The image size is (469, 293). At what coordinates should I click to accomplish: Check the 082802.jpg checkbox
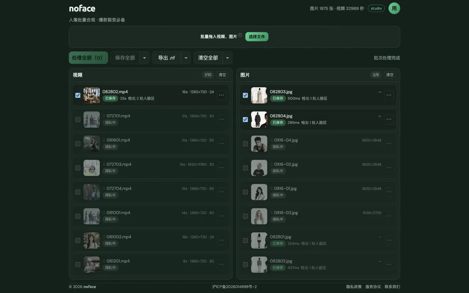[x=245, y=265]
